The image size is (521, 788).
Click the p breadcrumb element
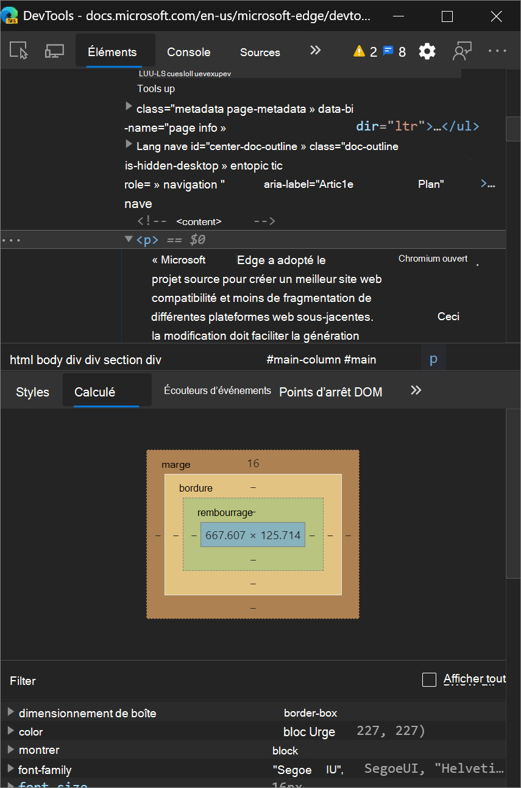point(433,360)
